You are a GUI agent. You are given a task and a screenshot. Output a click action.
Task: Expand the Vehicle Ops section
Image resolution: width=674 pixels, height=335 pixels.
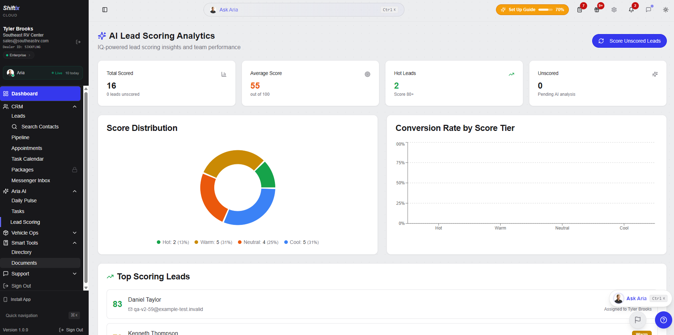40,233
